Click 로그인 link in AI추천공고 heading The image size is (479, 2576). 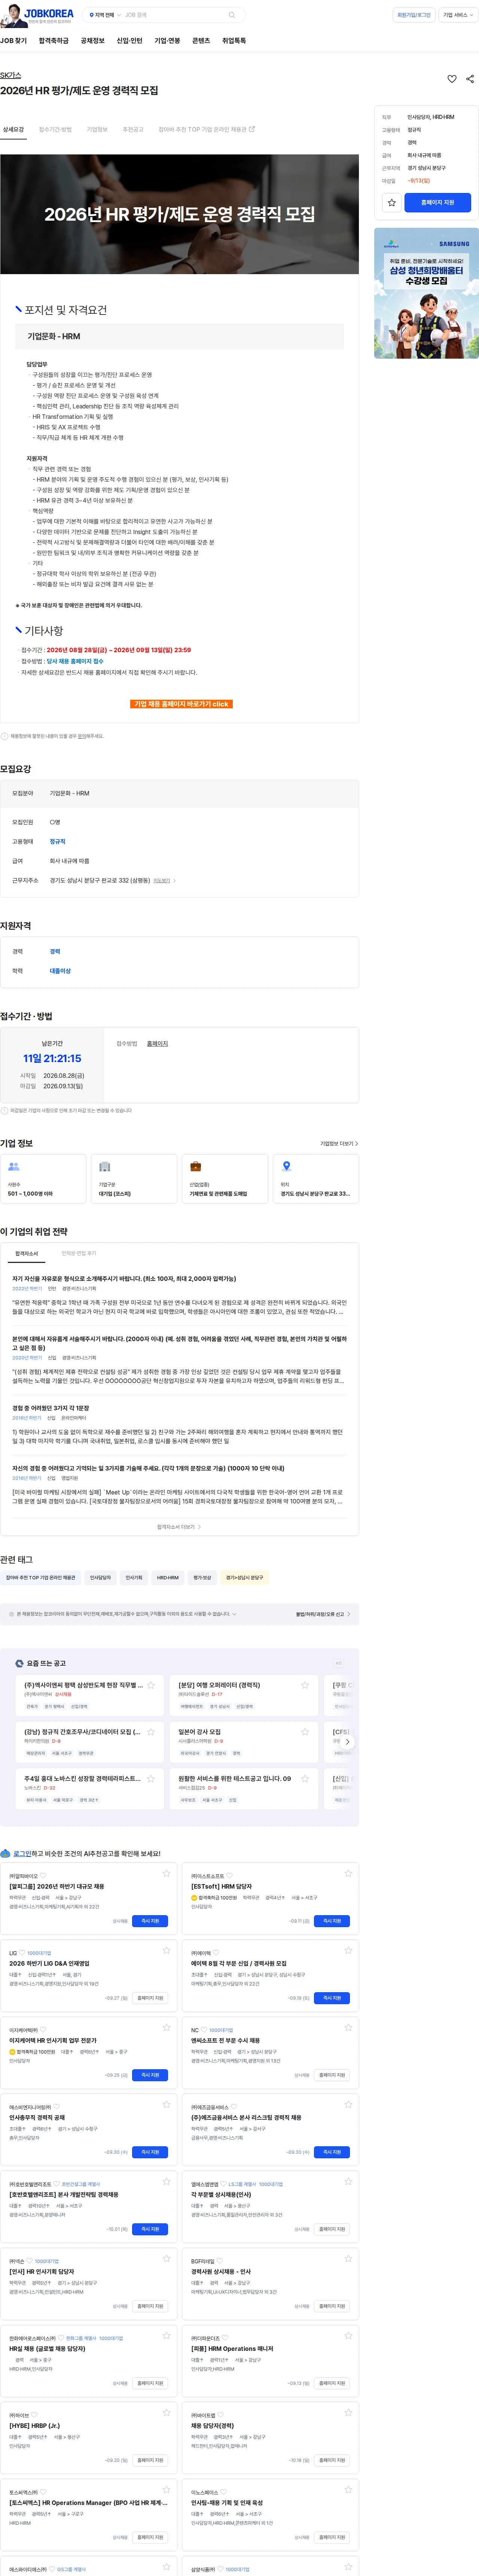tap(22, 1853)
